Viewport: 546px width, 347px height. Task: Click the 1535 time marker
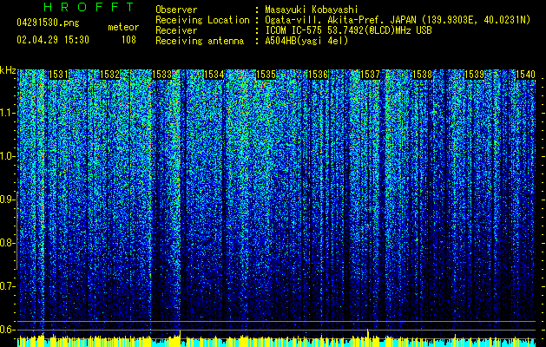tap(266, 75)
